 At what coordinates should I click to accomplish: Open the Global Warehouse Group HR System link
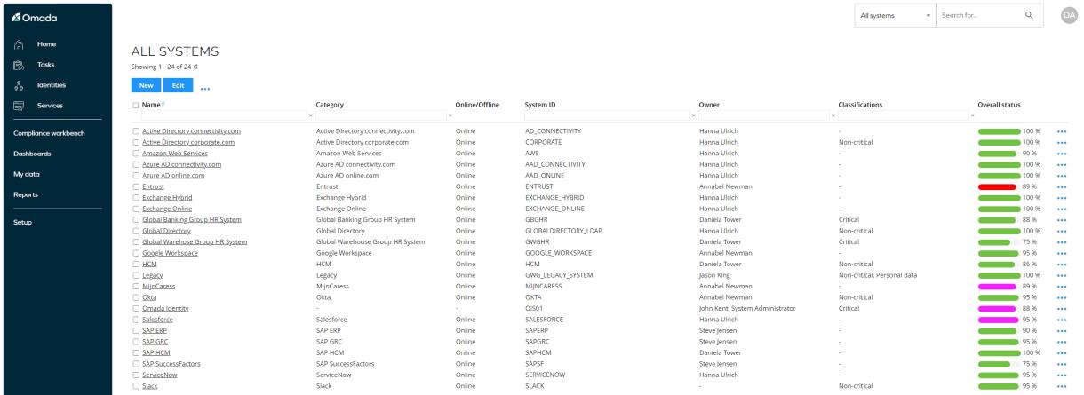tap(195, 241)
